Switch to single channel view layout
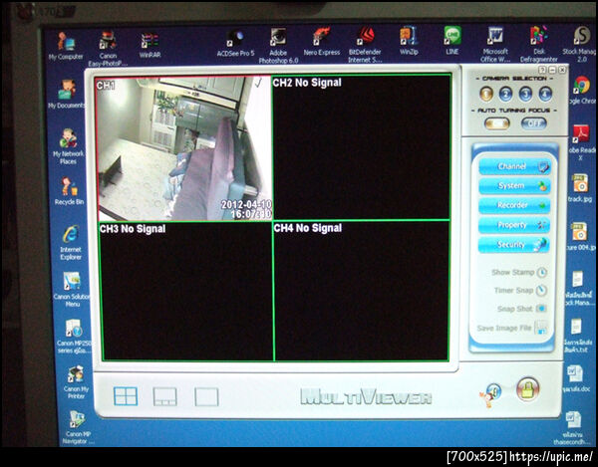Screen dimensions: 598x467 click(x=206, y=396)
